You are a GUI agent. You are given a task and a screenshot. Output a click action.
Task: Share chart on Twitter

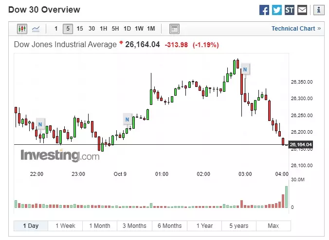pyautogui.click(x=277, y=10)
